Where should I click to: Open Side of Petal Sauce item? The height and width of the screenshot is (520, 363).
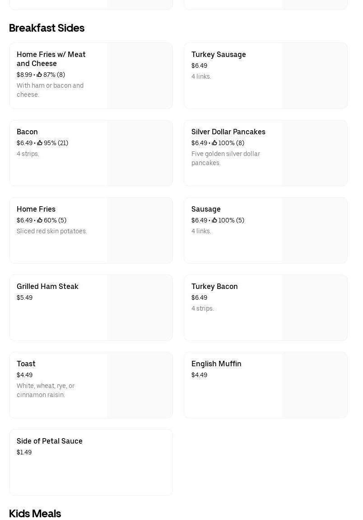click(x=50, y=441)
